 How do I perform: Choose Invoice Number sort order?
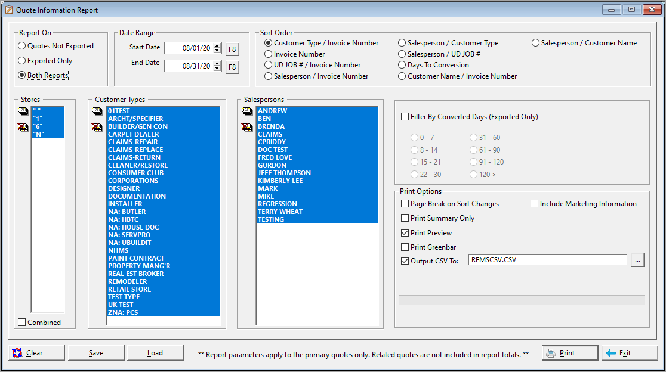[x=294, y=54]
